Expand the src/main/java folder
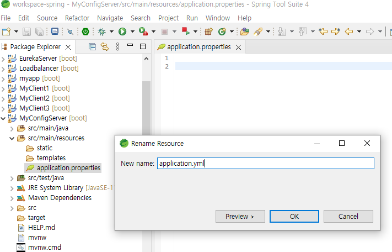This screenshot has height=252, width=392. click(x=12, y=129)
